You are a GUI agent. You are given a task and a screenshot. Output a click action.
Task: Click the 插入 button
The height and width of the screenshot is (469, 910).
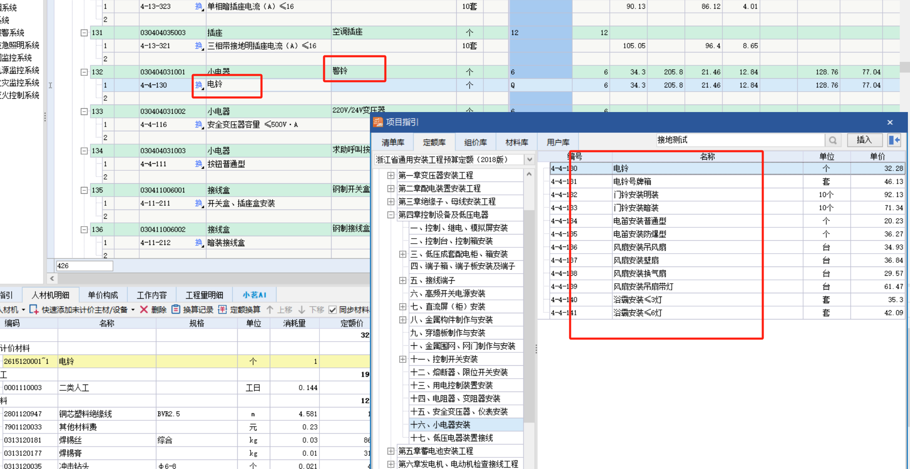tap(865, 140)
